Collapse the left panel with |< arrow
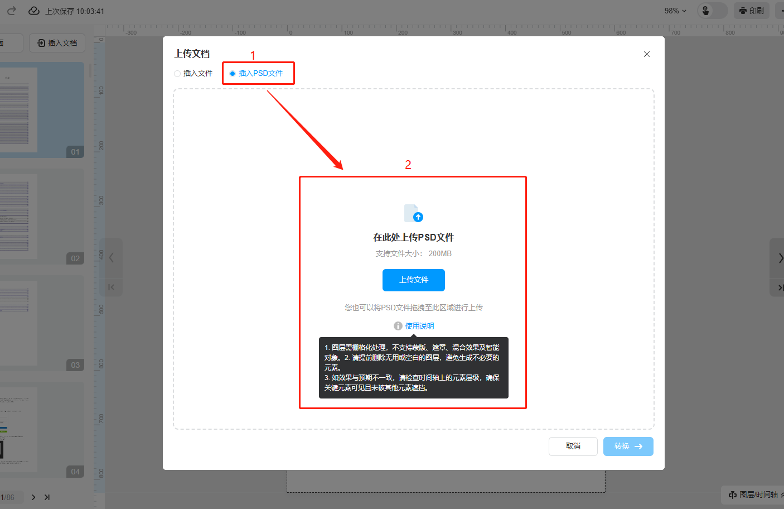The width and height of the screenshot is (784, 509). click(x=112, y=287)
